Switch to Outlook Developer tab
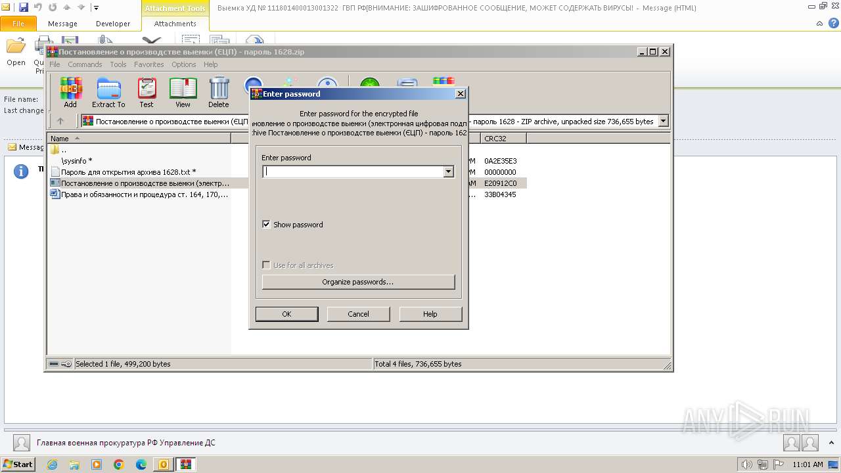Viewport: 841px width, 473px height. [113, 24]
